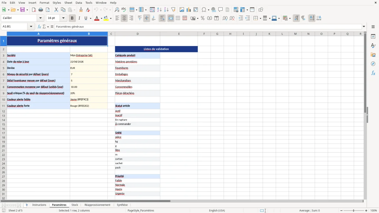Select the Clone Formatting paintbrush
379x213 pixels.
81,10
